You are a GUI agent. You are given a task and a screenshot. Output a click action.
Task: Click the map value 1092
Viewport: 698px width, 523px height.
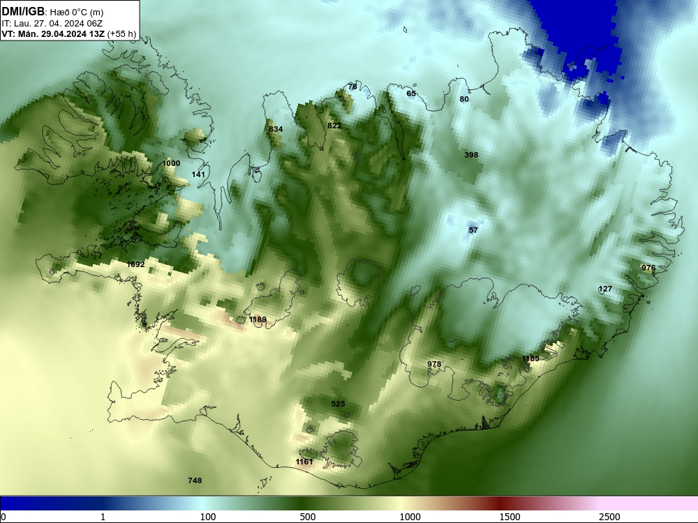[136, 264]
